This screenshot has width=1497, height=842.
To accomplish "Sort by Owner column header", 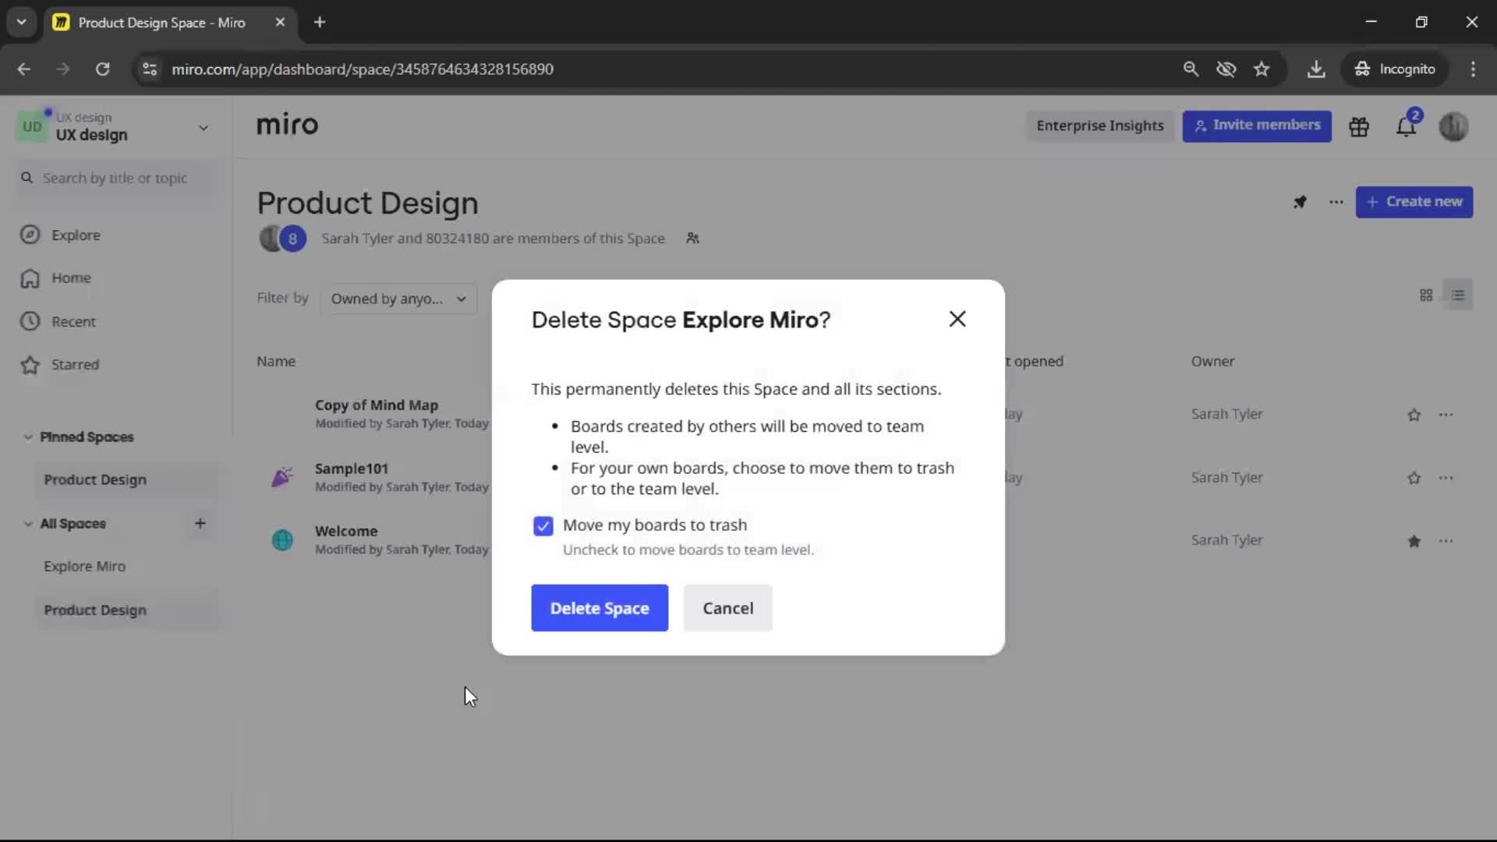I will (x=1212, y=362).
